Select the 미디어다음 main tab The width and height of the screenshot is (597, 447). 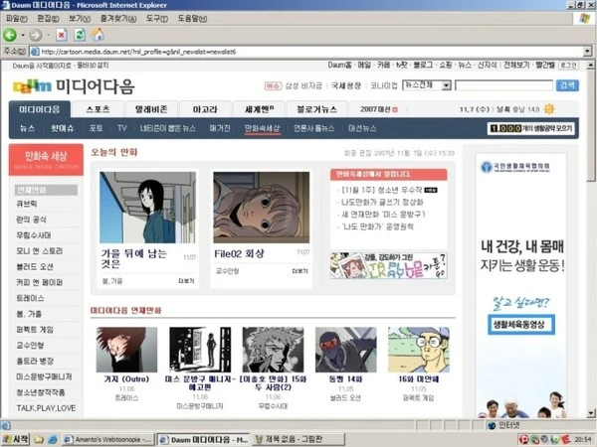40,109
